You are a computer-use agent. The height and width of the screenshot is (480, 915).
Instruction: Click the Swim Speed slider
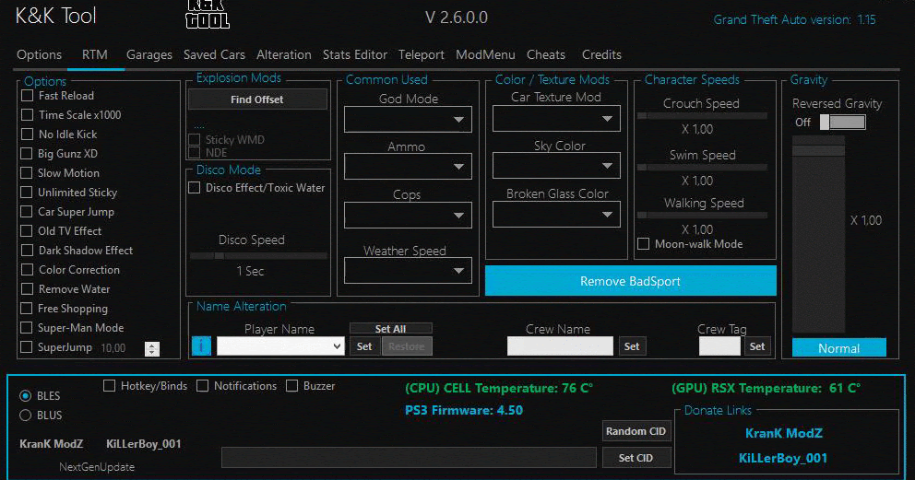(702, 167)
